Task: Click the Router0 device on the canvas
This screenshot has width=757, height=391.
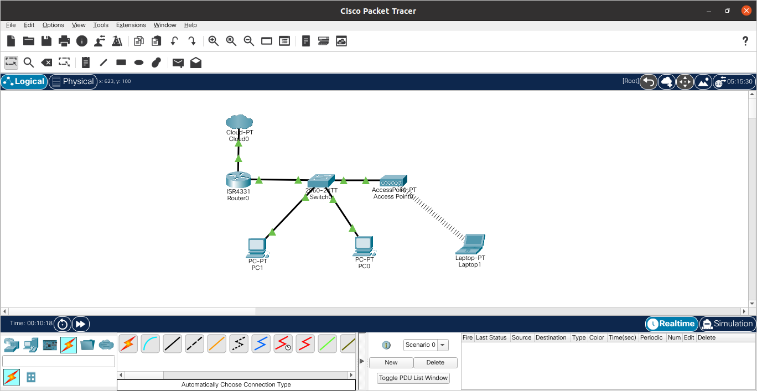Action: [x=238, y=180]
